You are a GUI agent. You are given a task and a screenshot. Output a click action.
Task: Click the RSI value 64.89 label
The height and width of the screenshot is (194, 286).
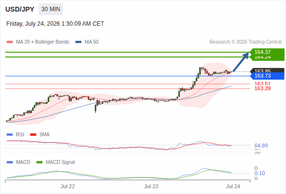click(261, 145)
